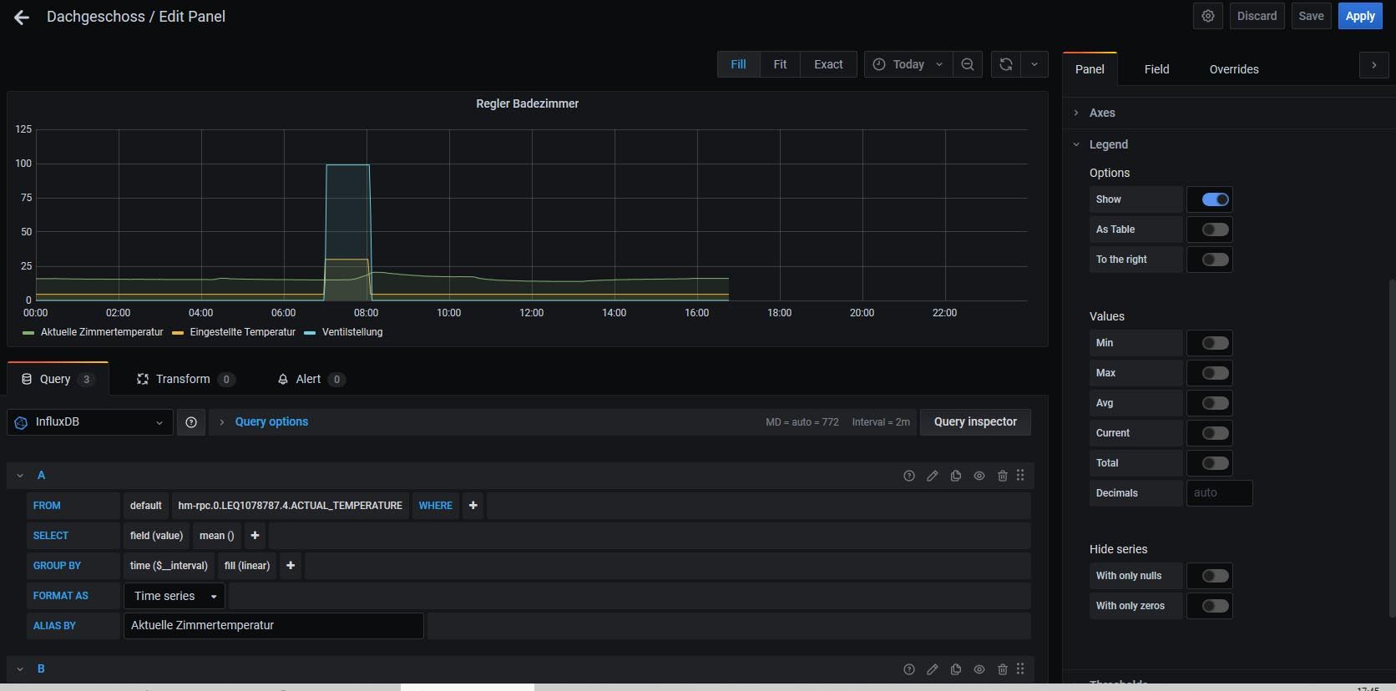
Task: Click the Apply button
Action: (x=1359, y=16)
